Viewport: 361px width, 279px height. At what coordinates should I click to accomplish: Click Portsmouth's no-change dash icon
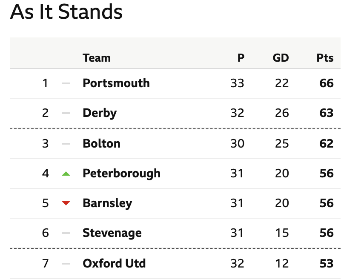pyautogui.click(x=66, y=83)
